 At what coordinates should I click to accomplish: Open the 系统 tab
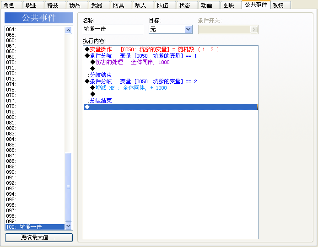click(x=280, y=5)
